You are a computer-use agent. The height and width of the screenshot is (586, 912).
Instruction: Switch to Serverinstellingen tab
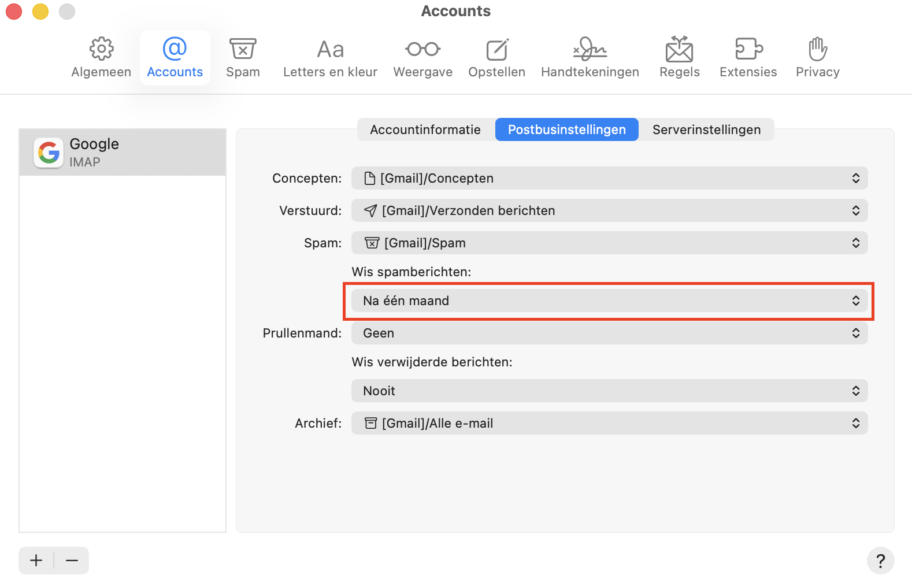[706, 129]
